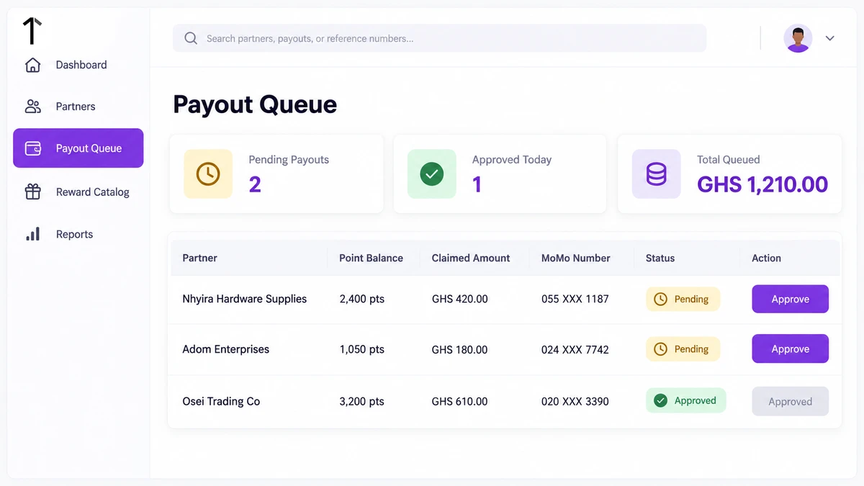Click the 'GHS 1,210.00' total queued value
Viewport: 864px width, 486px height.
pos(762,184)
